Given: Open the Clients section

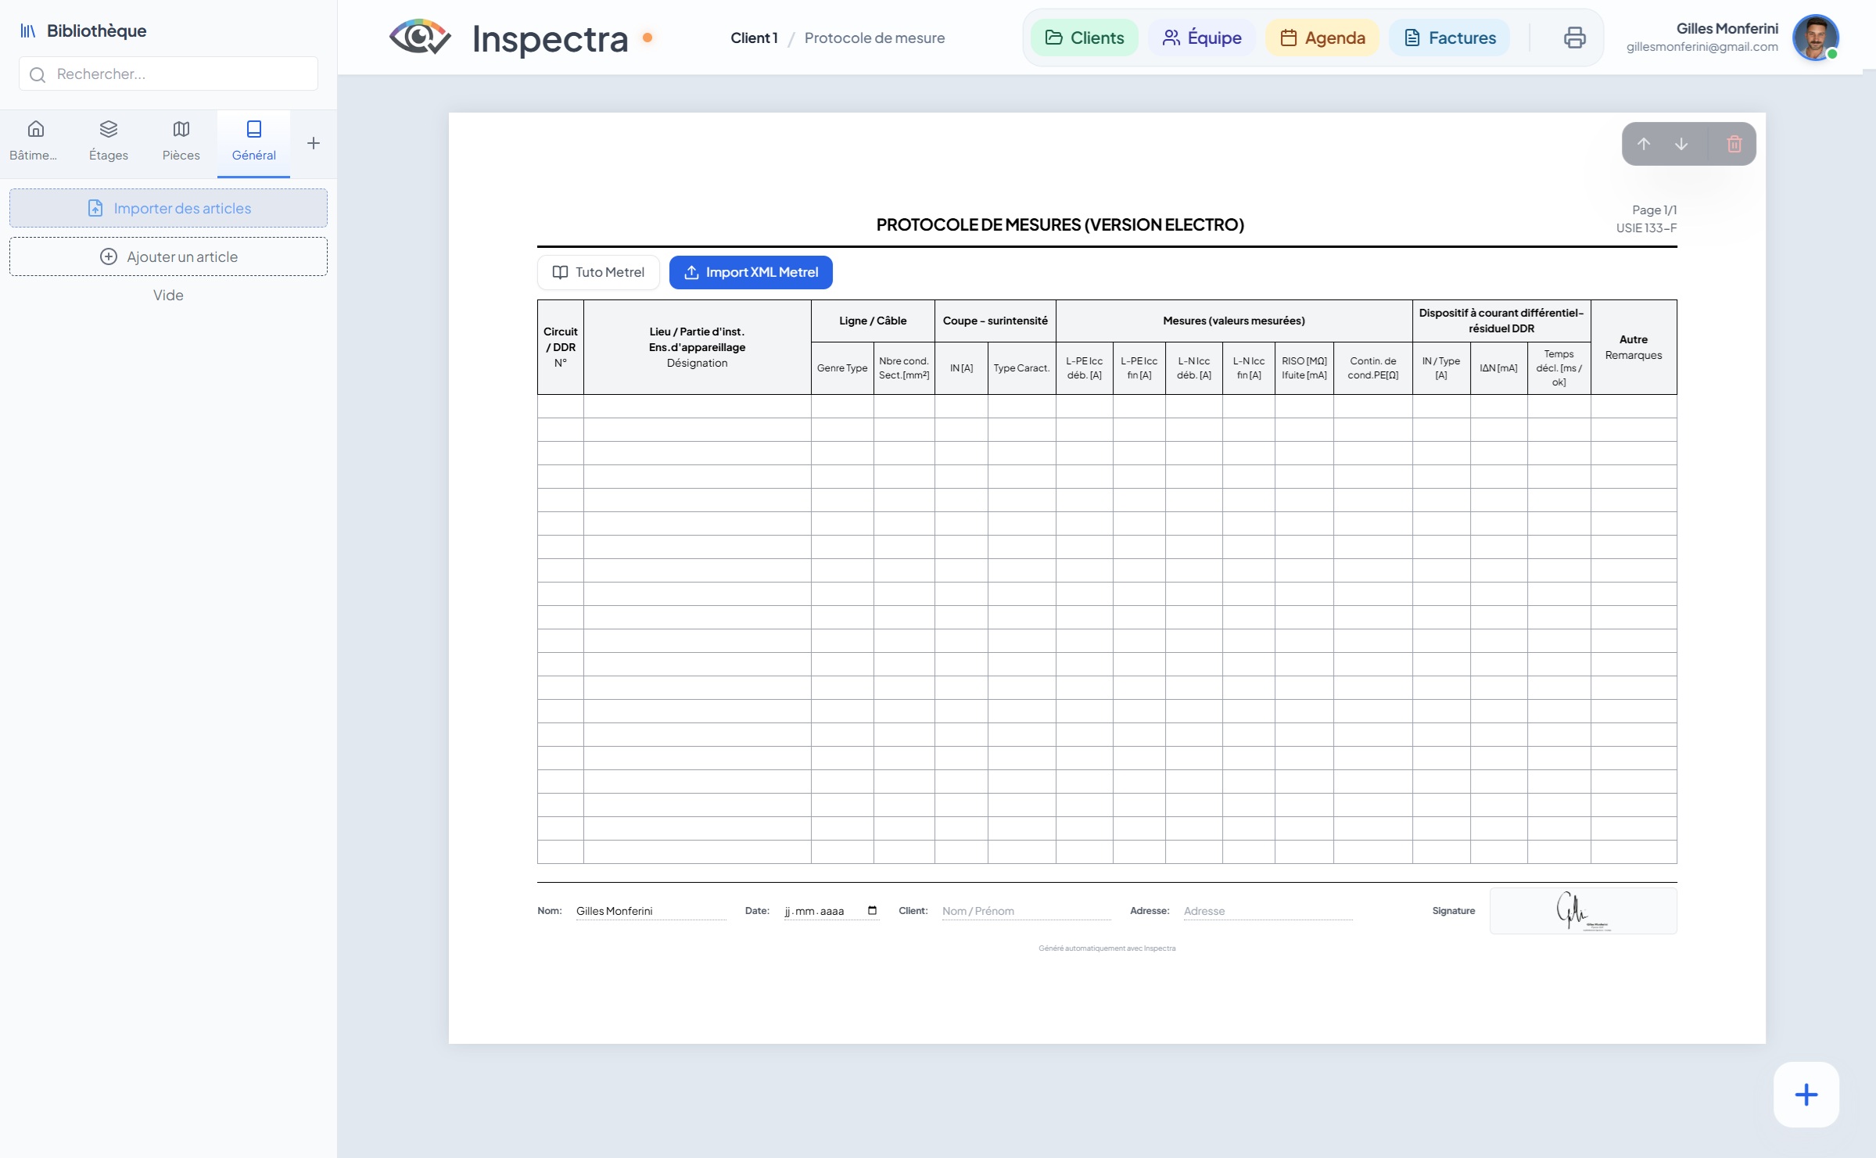Looking at the screenshot, I should tap(1084, 38).
